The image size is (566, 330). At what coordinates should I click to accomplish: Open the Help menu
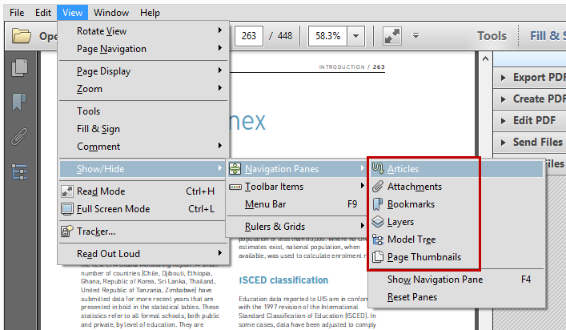pyautogui.click(x=150, y=13)
